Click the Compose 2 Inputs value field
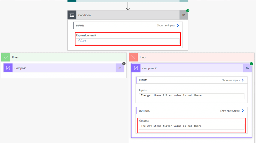The width and height of the screenshot is (256, 143). tap(191, 96)
